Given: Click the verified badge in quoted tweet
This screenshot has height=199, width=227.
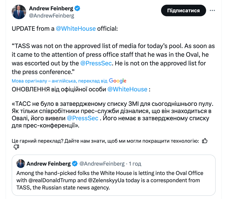Looking at the screenshot, I should click(x=75, y=164).
